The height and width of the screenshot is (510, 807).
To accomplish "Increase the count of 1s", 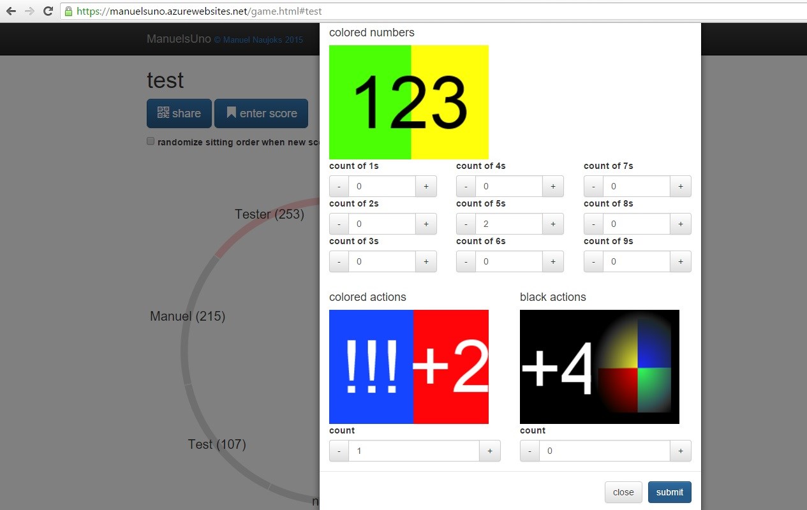I will [x=426, y=187].
